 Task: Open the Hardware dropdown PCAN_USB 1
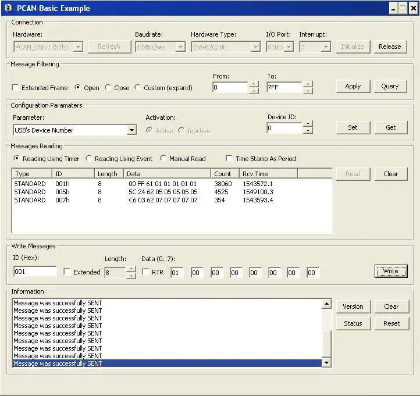[x=78, y=47]
